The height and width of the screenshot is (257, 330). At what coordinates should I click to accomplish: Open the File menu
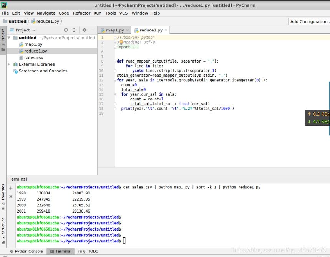point(5,13)
